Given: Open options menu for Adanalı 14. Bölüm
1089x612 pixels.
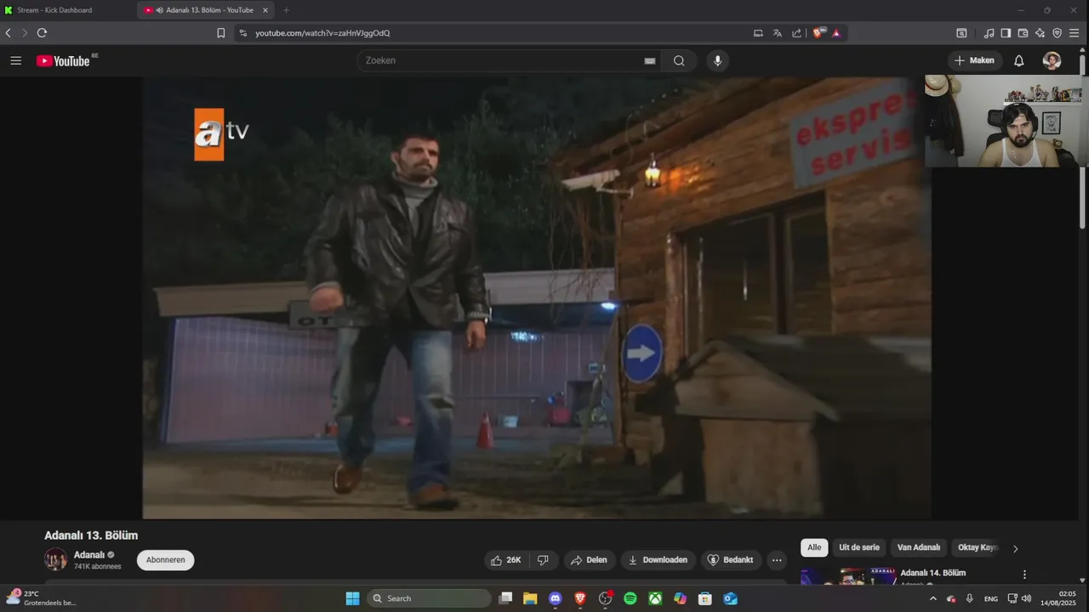Looking at the screenshot, I should coord(1024,575).
